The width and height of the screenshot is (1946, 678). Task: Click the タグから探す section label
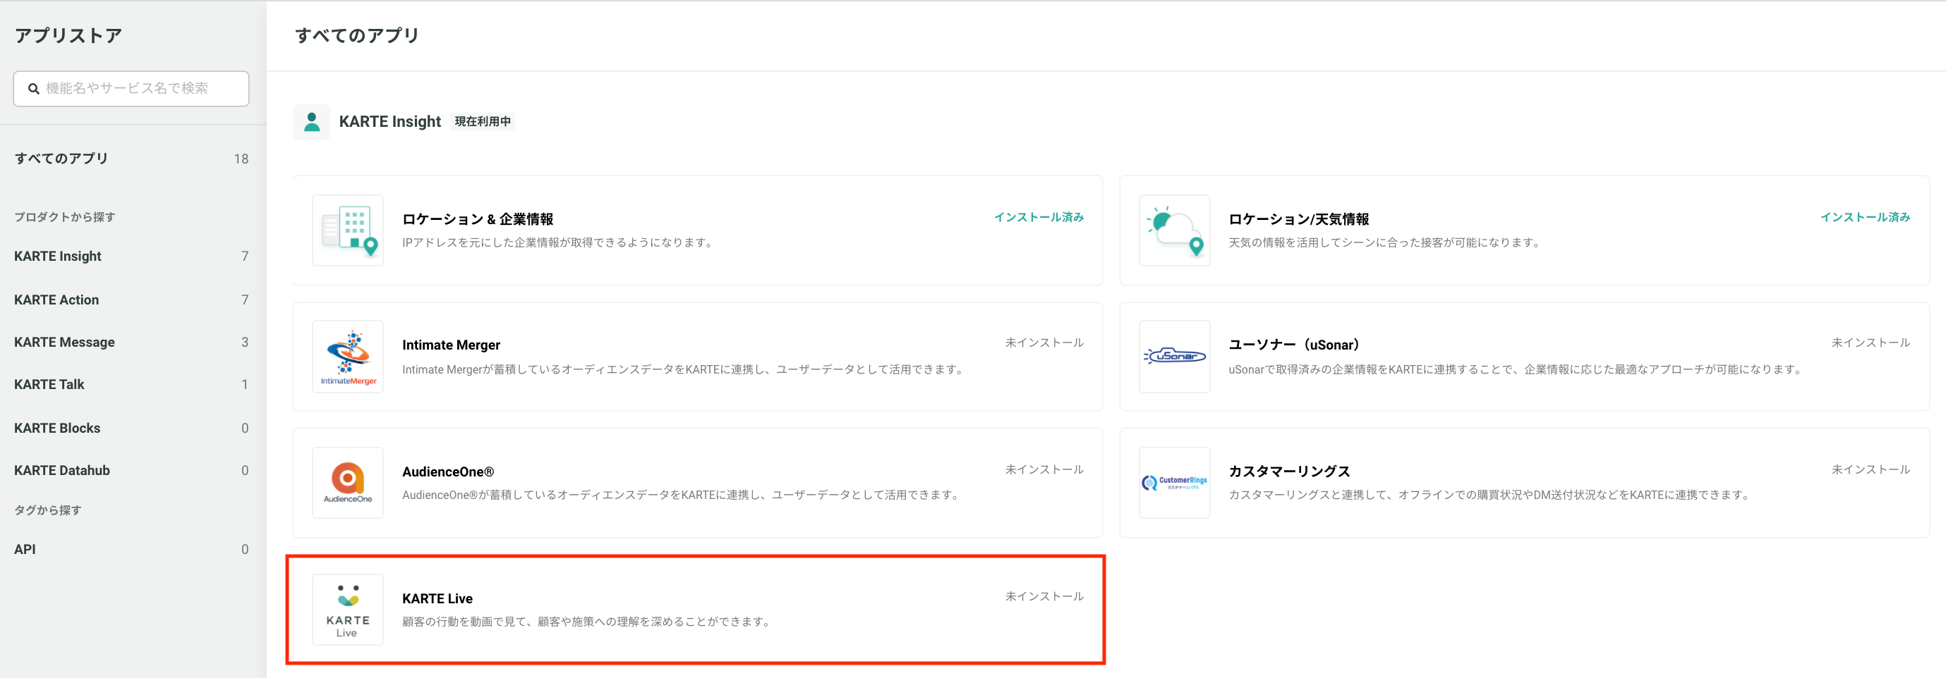(47, 510)
